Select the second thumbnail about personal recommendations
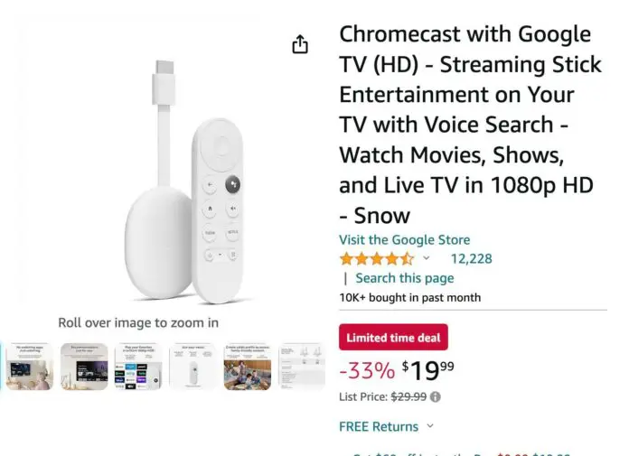The image size is (629, 456). [x=84, y=366]
